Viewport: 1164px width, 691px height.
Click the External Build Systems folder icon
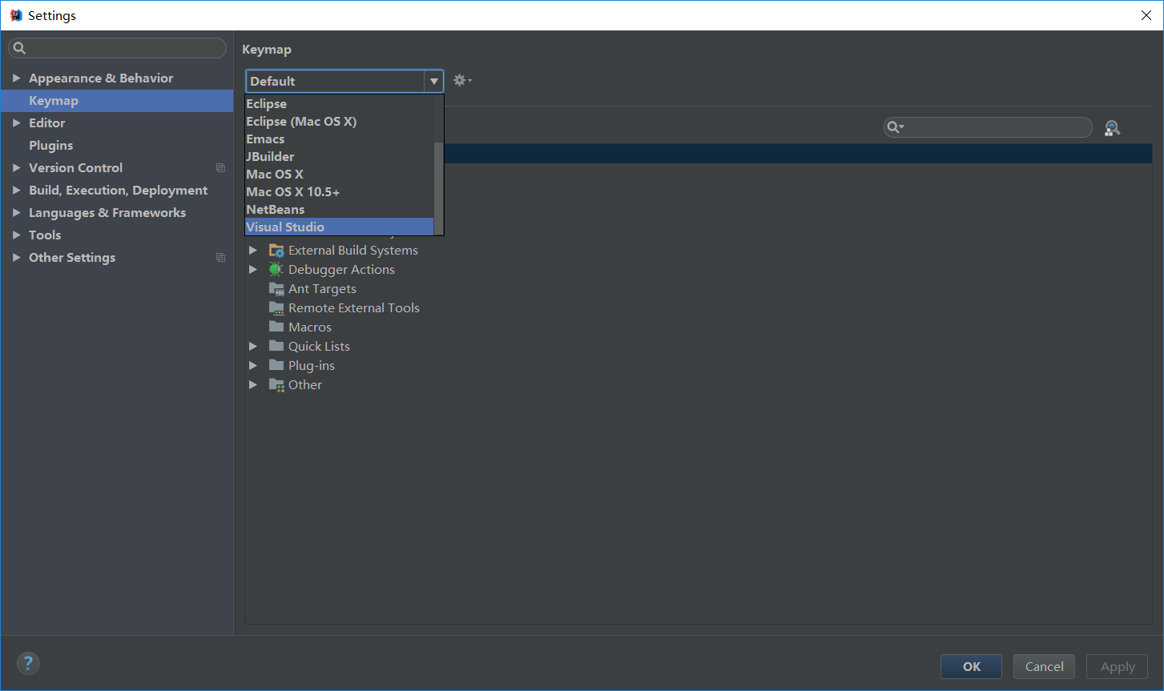pos(276,251)
